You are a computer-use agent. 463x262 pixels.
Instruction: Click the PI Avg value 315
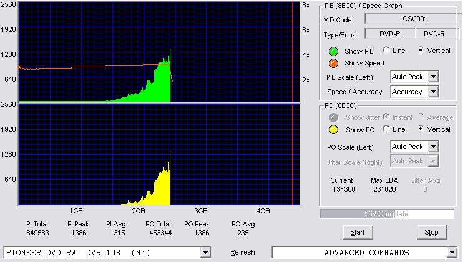(119, 233)
